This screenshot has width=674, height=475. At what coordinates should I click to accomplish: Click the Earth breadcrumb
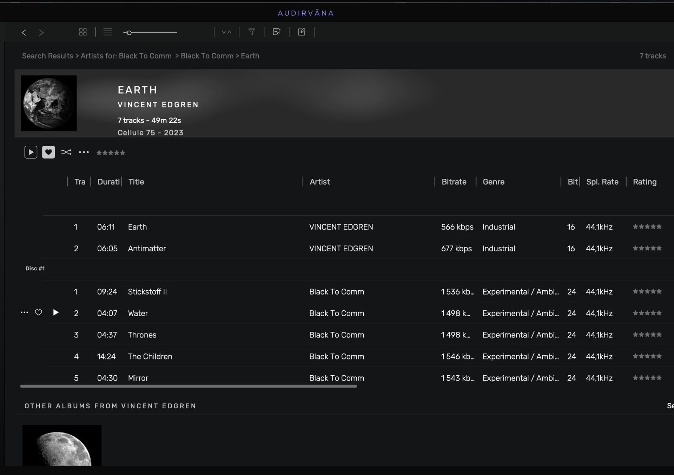pyautogui.click(x=250, y=56)
